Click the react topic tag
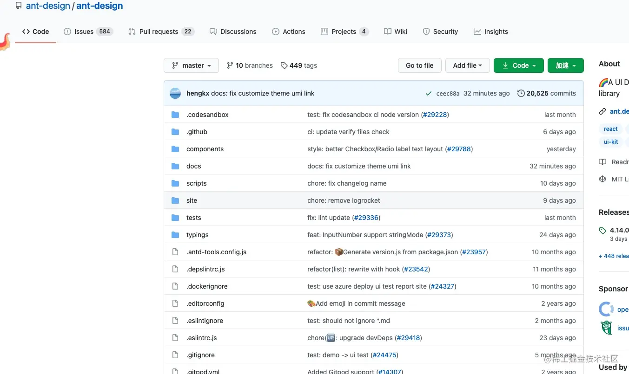The image size is (629, 374). 610,129
